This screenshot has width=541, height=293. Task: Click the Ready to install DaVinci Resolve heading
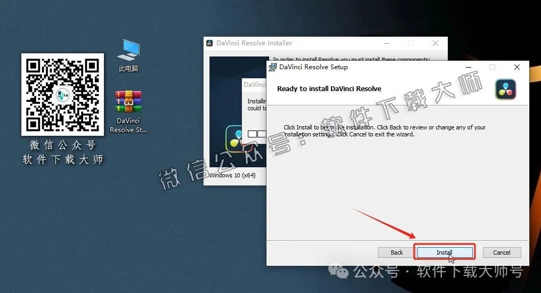point(329,89)
